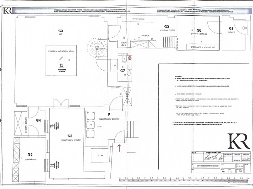This screenshot has height=189, width=253.
Task: Click the 'patrova vestavba' label
Action: point(199,34)
